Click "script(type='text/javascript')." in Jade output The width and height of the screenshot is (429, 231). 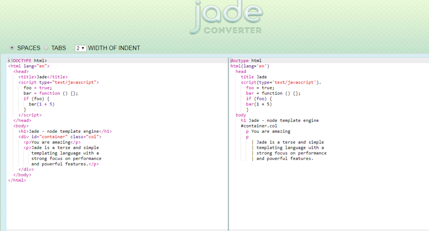coord(281,82)
